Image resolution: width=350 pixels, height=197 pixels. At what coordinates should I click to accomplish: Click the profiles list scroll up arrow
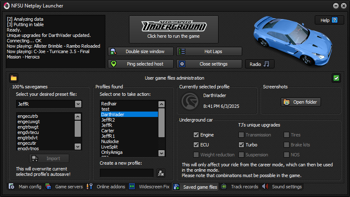pyautogui.click(x=161, y=105)
